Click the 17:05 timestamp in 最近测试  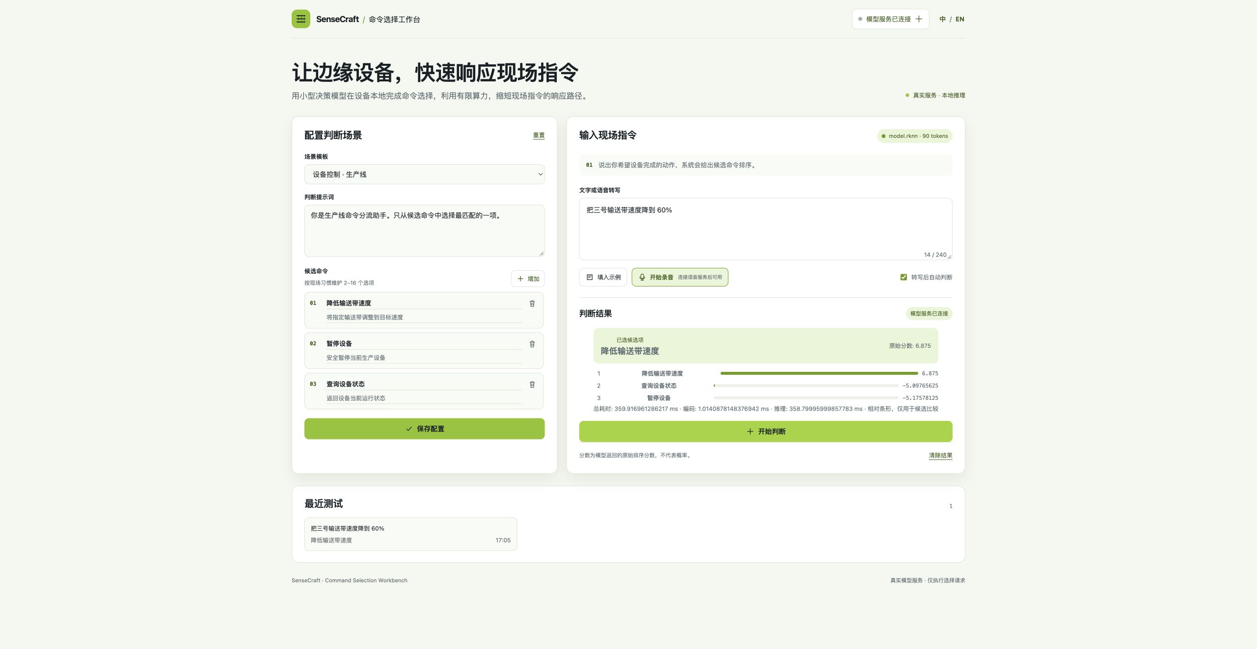tap(503, 540)
